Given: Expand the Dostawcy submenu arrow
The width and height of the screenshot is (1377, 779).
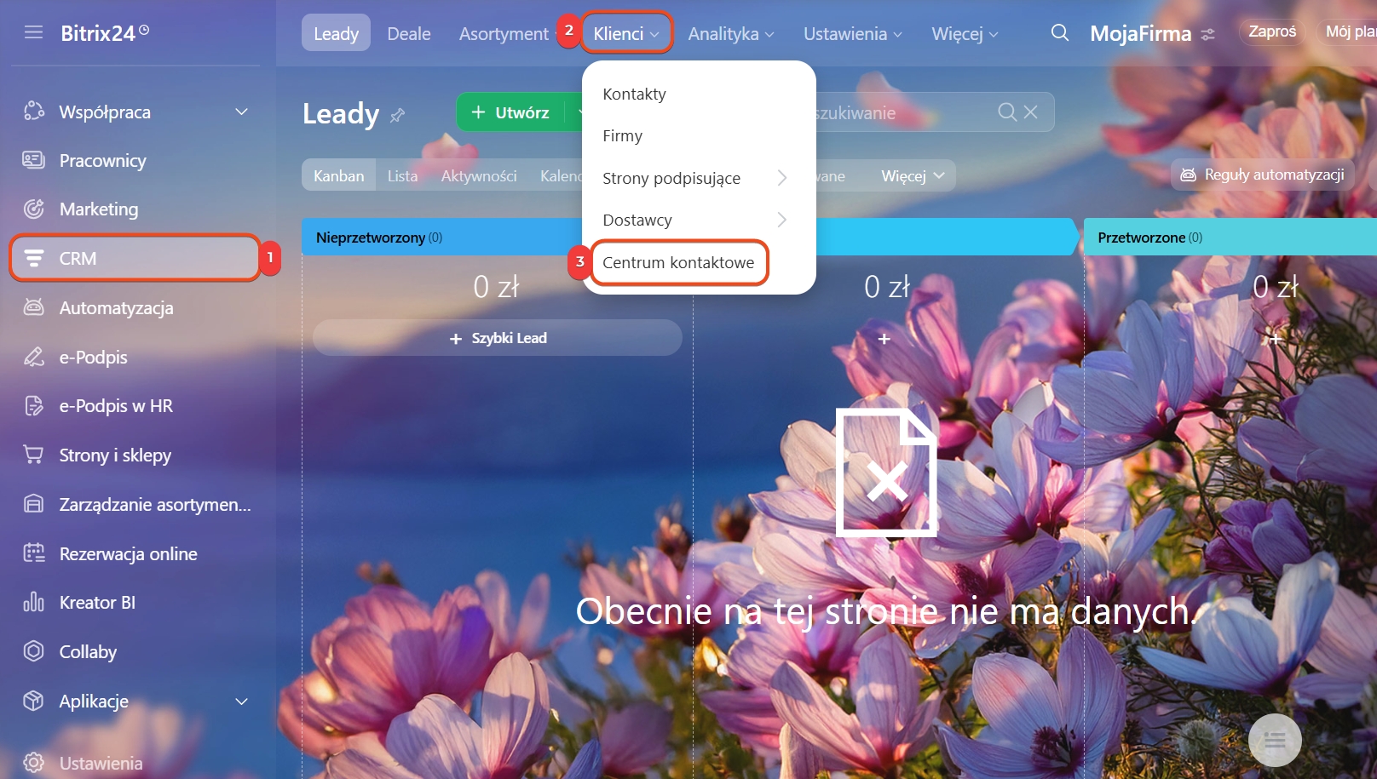Looking at the screenshot, I should [x=782, y=220].
